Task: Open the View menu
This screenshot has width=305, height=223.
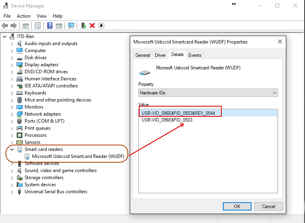Action: 41,16
